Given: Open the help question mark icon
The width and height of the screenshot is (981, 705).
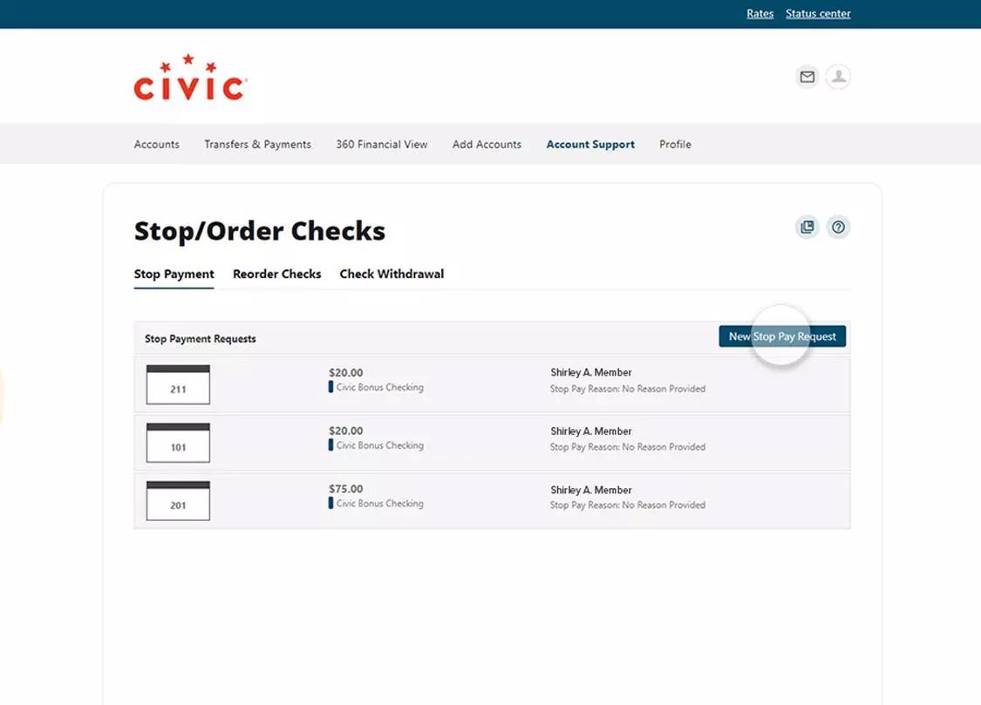Looking at the screenshot, I should tap(838, 227).
